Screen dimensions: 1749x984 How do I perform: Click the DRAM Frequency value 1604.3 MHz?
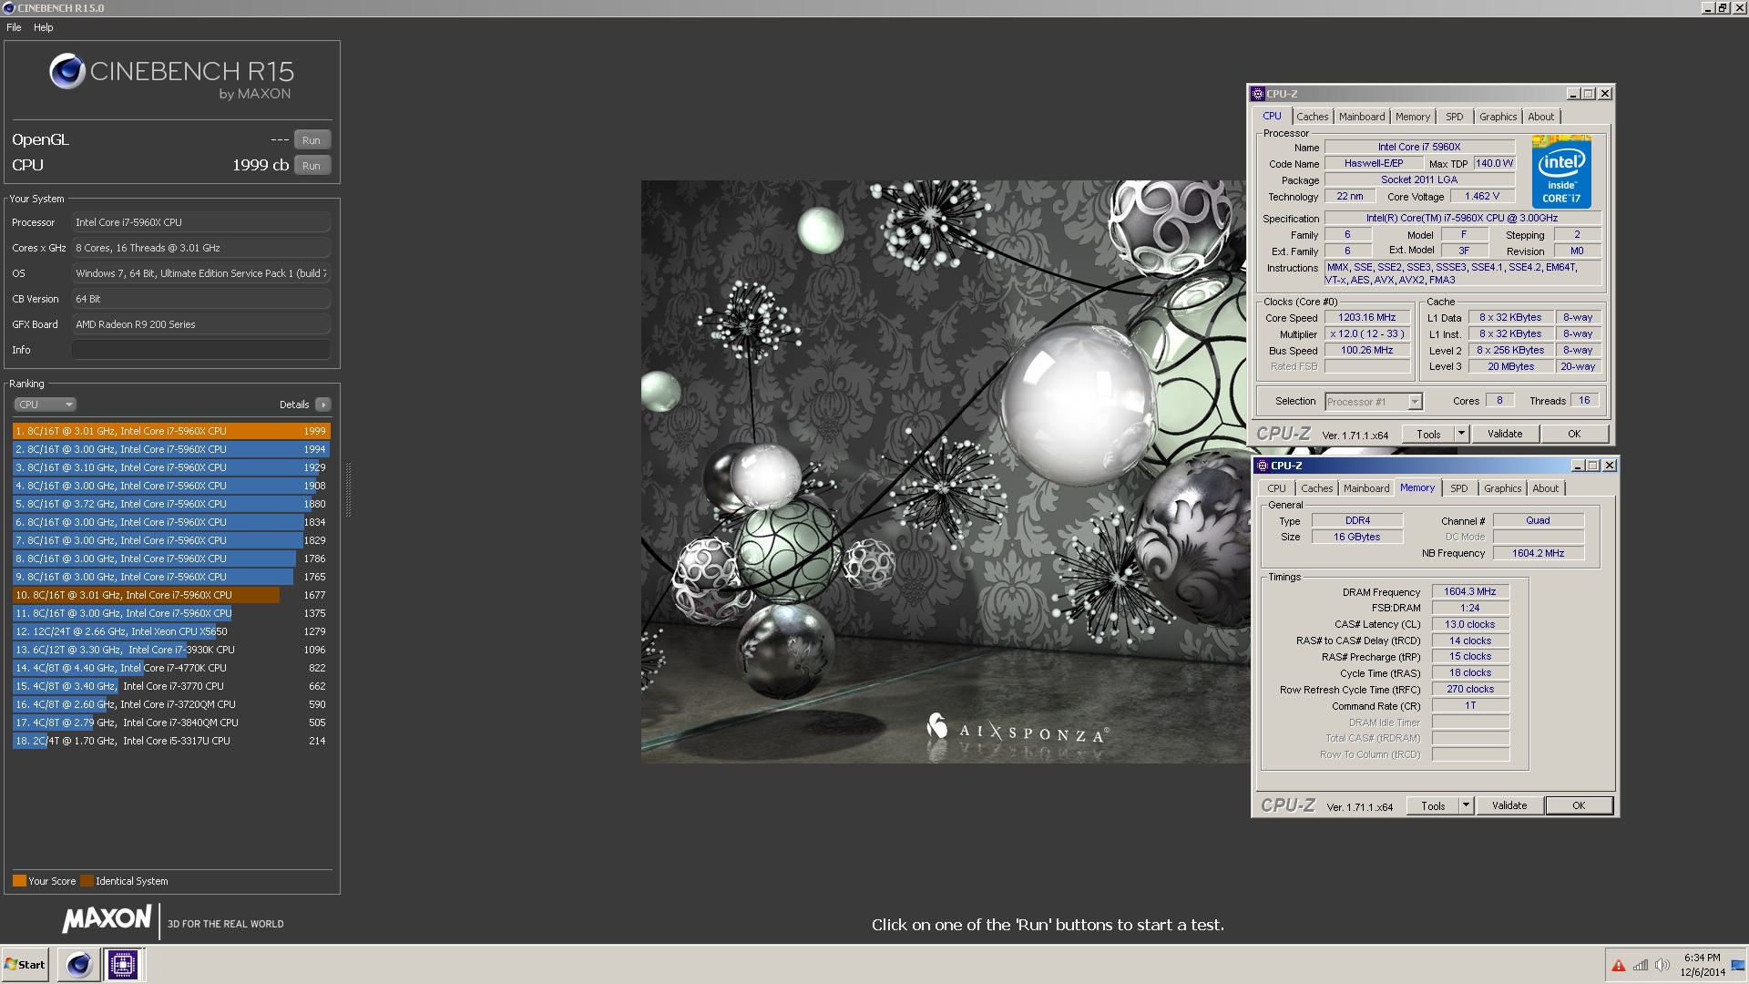point(1470,592)
